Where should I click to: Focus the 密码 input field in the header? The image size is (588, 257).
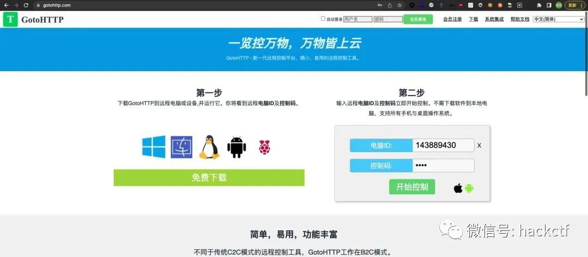click(x=388, y=19)
